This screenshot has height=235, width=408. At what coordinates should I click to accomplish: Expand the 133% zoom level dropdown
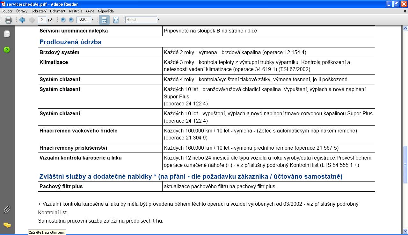[x=93, y=20]
